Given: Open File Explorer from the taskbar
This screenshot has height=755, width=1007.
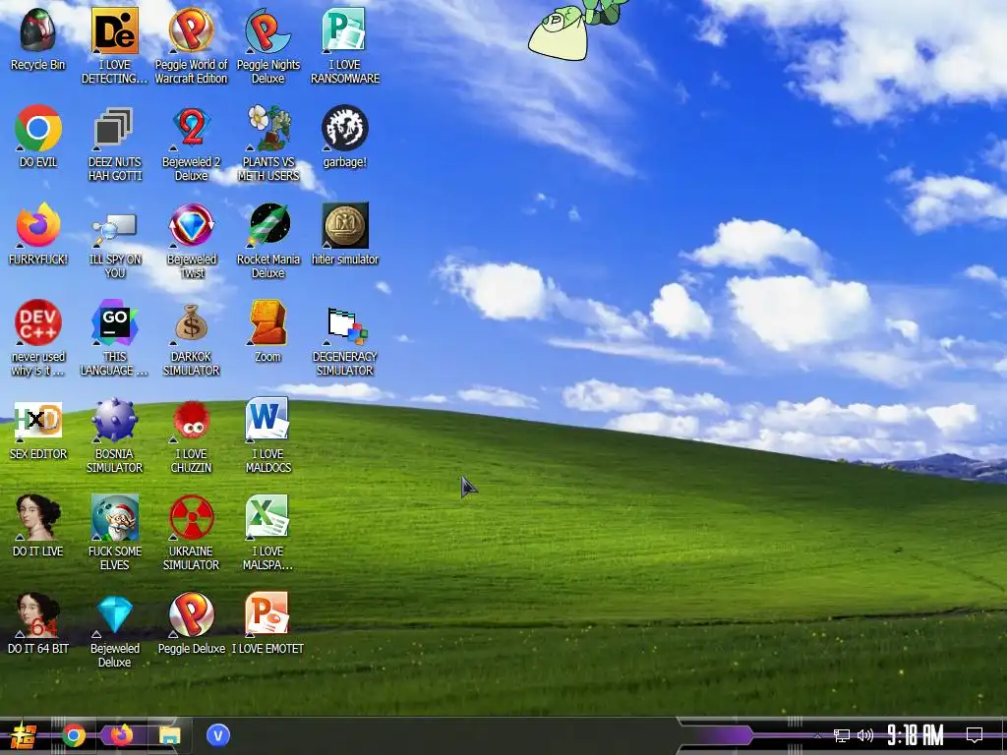Looking at the screenshot, I should [169, 735].
